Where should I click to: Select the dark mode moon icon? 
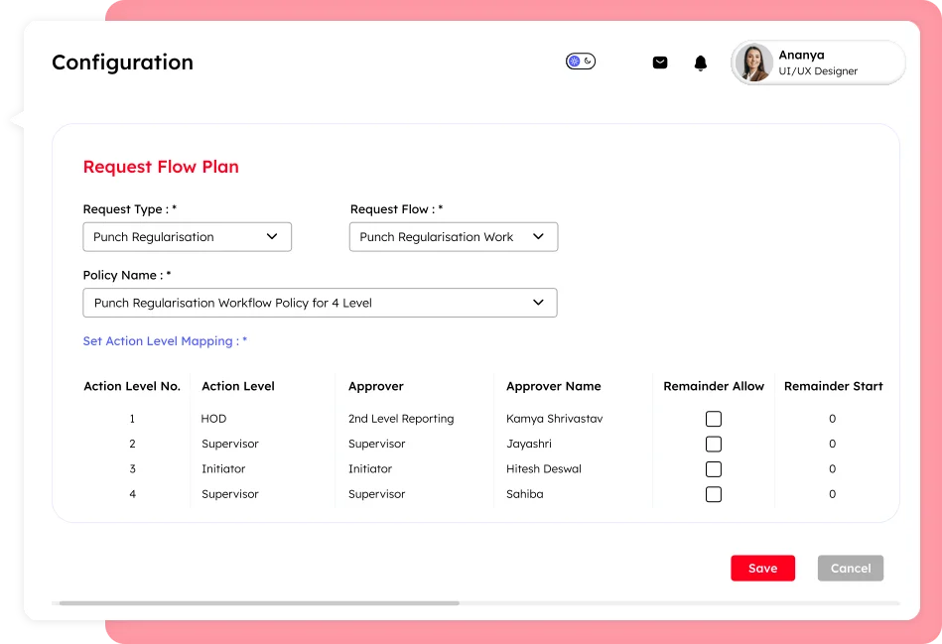[588, 62]
